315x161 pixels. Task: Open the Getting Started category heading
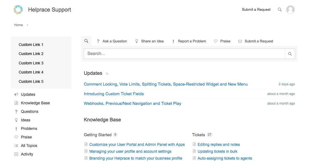98,135
